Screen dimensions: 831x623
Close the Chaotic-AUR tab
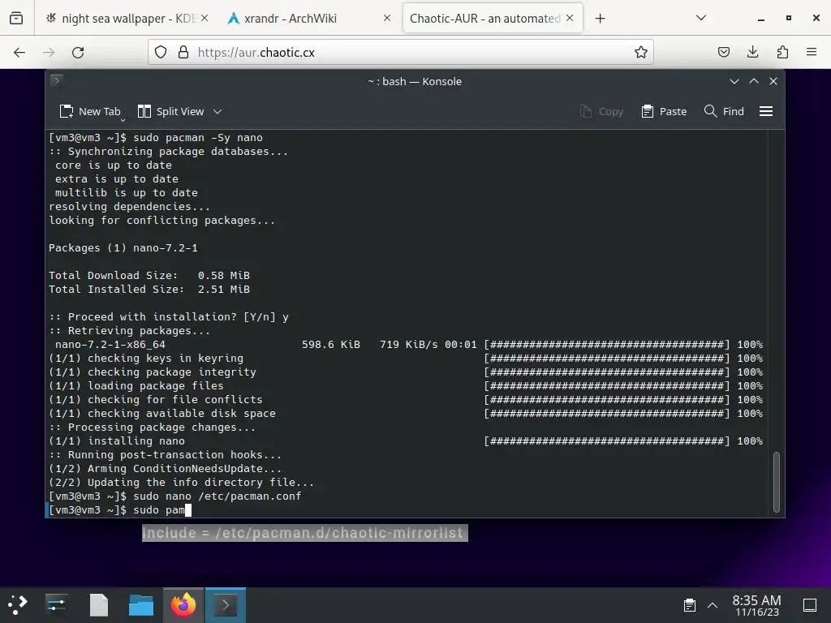(x=570, y=19)
